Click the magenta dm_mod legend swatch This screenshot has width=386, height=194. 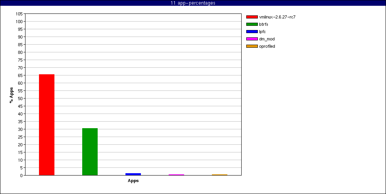(252, 39)
